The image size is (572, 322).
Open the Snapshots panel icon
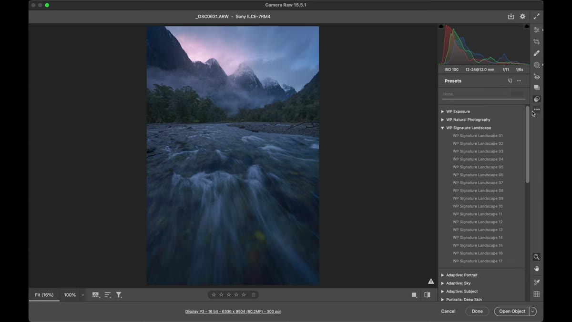537,88
